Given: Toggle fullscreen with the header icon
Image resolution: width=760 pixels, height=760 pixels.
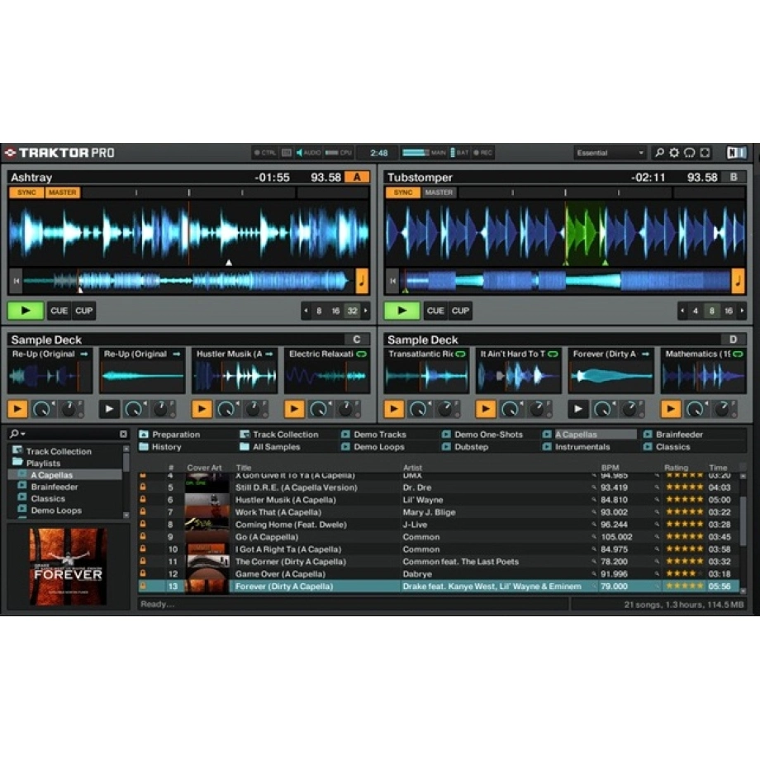Looking at the screenshot, I should pos(705,153).
